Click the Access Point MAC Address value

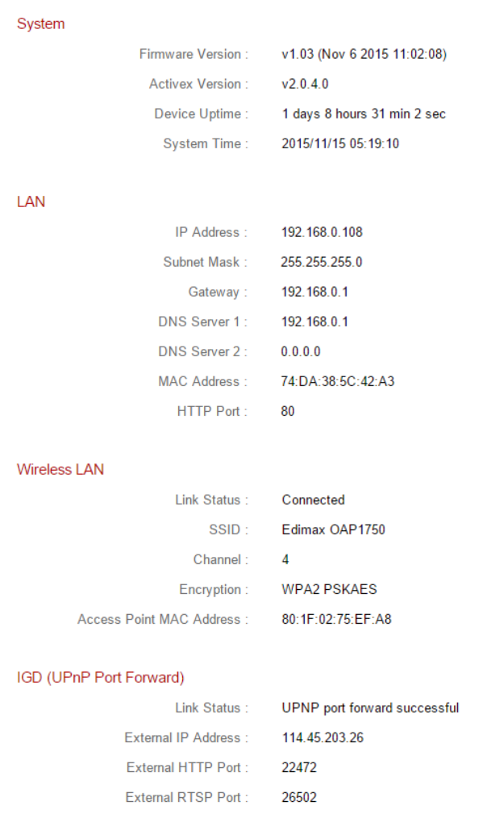click(336, 620)
